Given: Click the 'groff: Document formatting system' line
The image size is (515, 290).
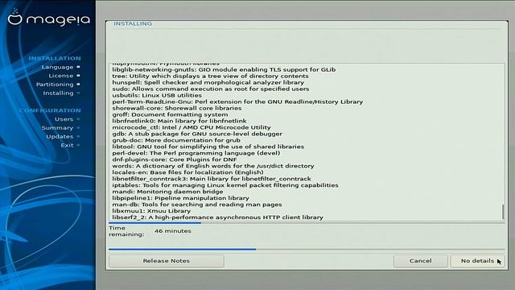Looking at the screenshot, I should coord(170,114).
